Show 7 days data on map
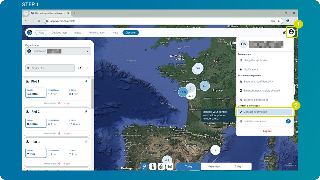 (239, 166)
